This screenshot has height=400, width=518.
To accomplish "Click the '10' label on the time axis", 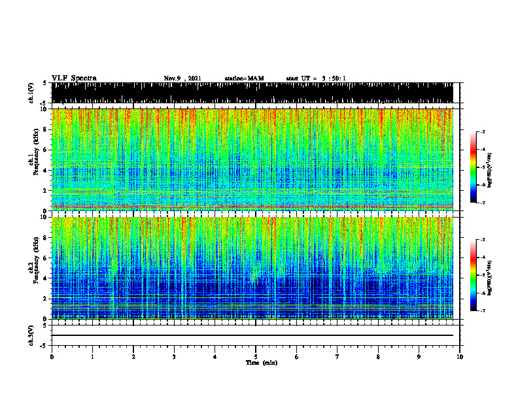I will [x=460, y=357].
